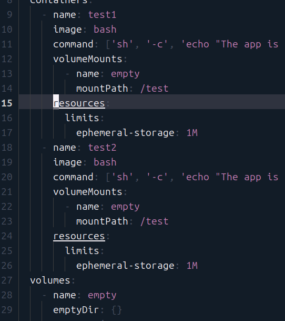Viewport: 285px width, 321px height.
Task: Click the volumes key on line 27
Action: [x=50, y=280]
